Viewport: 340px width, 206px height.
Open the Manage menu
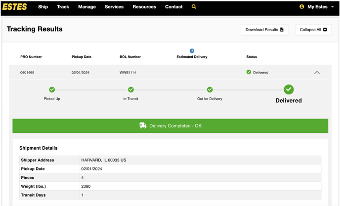coord(87,7)
